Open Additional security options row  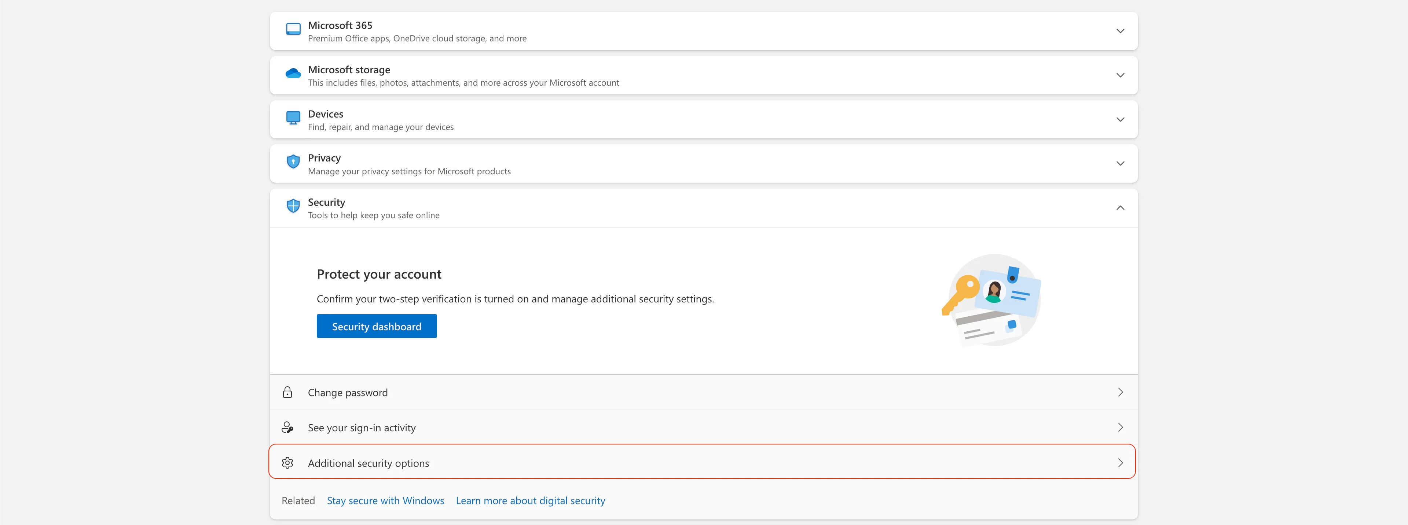click(x=703, y=463)
